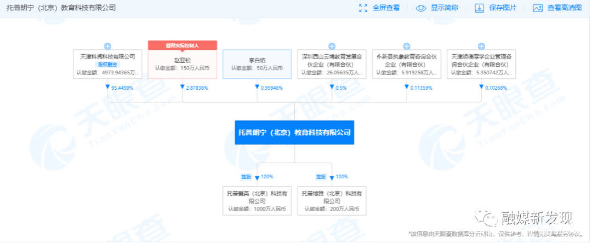Click 认缴金额：50万人民币 text
The width and height of the screenshot is (592, 244).
click(257, 68)
